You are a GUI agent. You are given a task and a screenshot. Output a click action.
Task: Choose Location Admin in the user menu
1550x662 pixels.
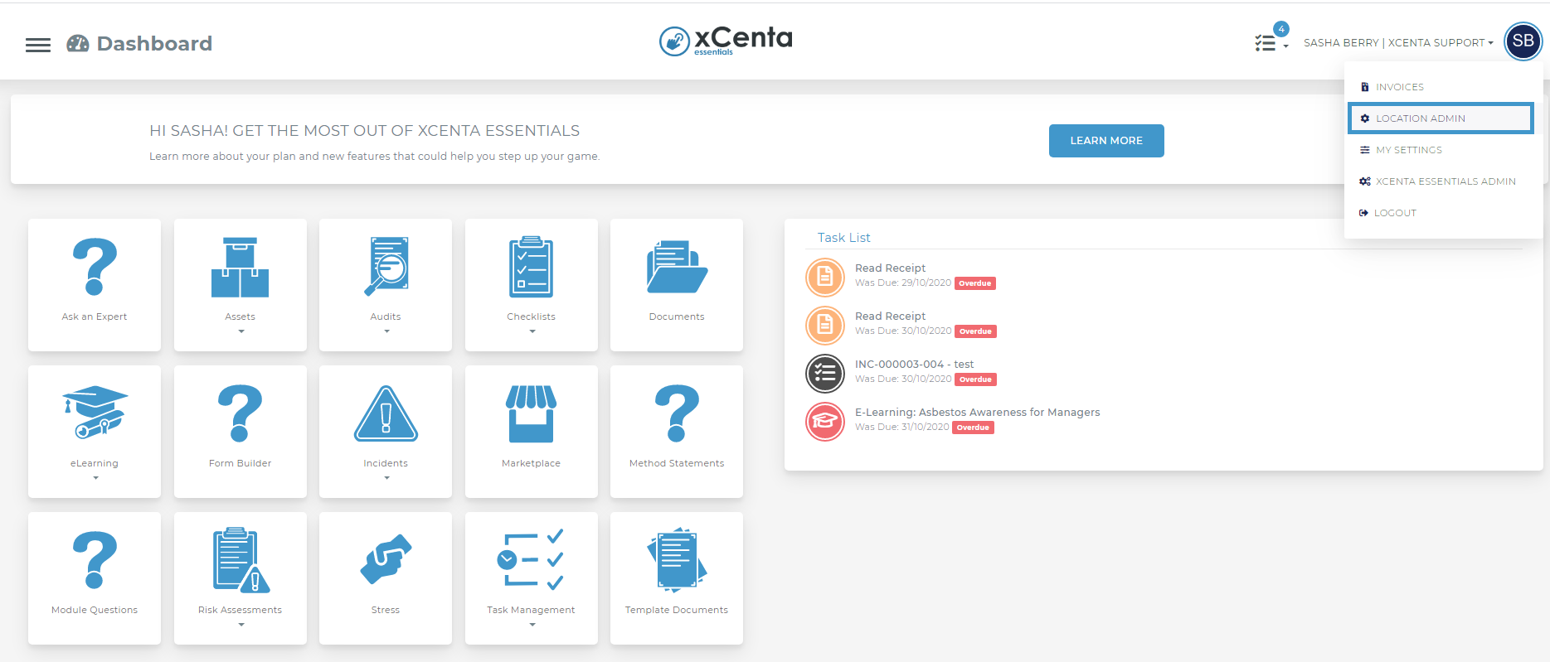pos(1441,118)
